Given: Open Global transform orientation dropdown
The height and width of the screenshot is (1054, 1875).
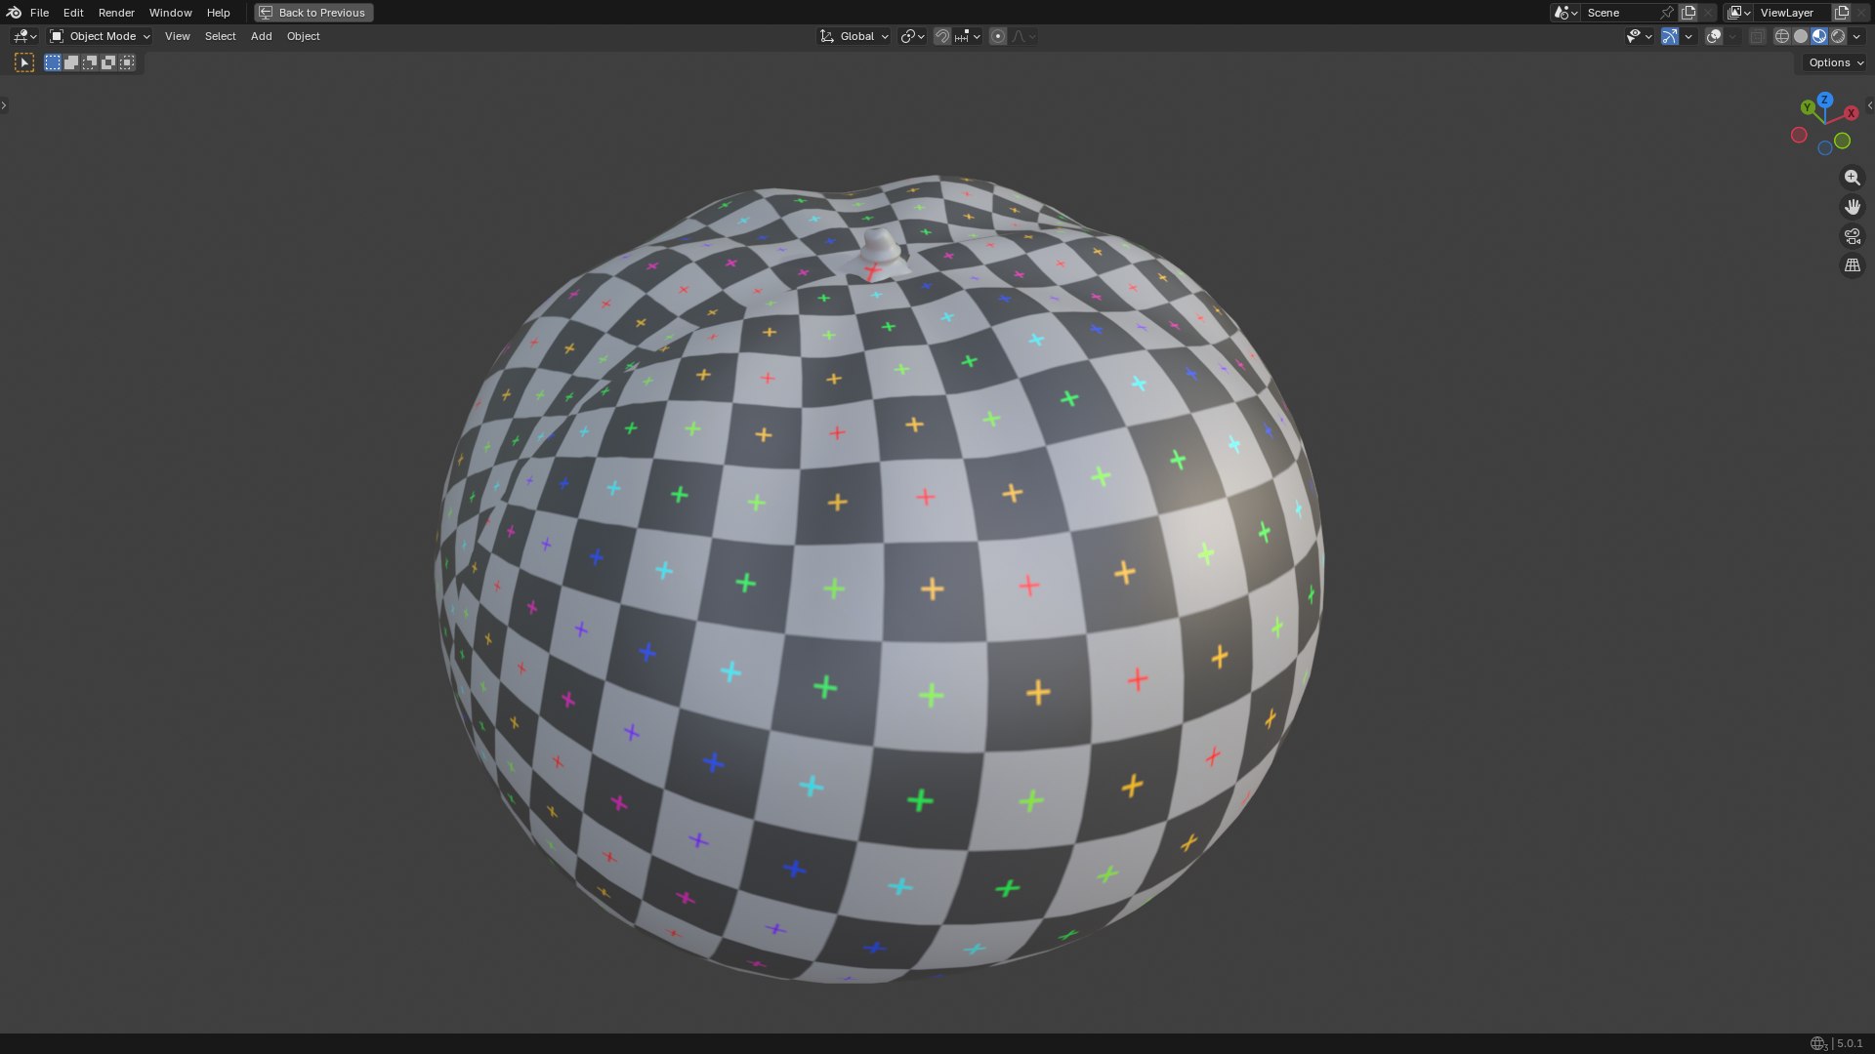Looking at the screenshot, I should click(854, 36).
